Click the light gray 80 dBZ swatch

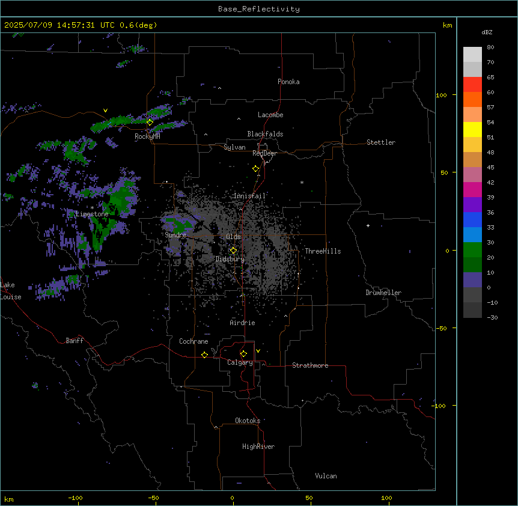pyautogui.click(x=472, y=55)
